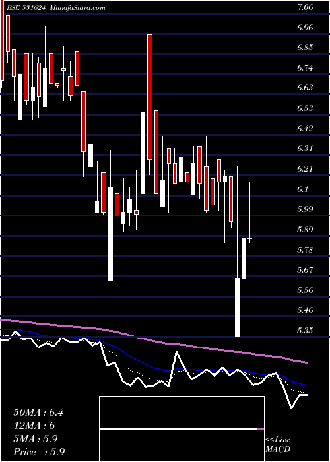Screen dimensions: 330x462
Task: Click the 6.85 price axis label
Action: tap(305, 48)
